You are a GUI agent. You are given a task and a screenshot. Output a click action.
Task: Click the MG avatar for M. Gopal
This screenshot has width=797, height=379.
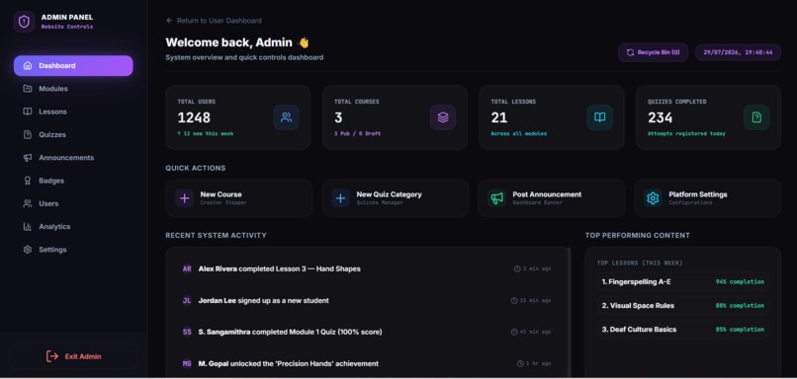[187, 364]
